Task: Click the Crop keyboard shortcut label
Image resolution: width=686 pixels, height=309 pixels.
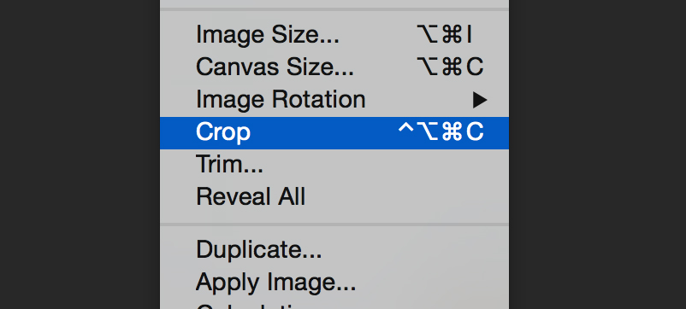Action: [441, 132]
